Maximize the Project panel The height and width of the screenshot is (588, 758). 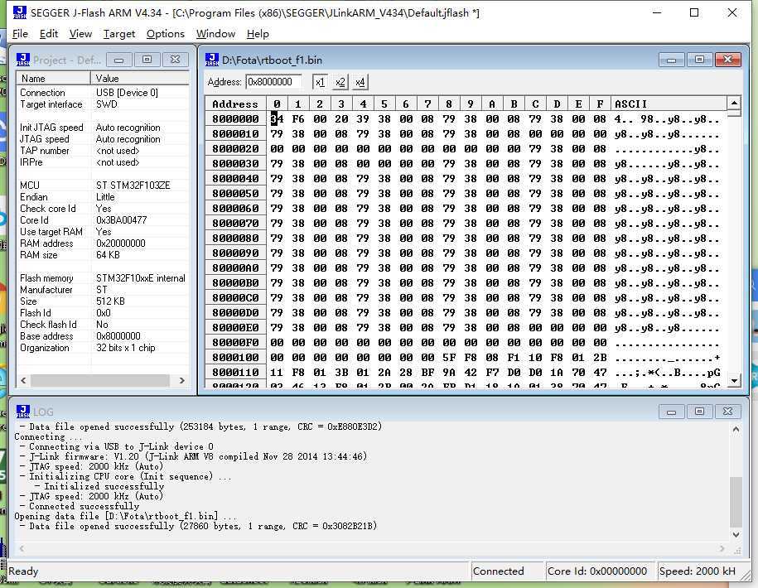[147, 60]
